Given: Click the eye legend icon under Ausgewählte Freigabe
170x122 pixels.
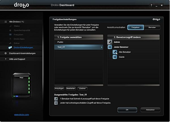Looking at the screenshot, I should pos(56,103).
